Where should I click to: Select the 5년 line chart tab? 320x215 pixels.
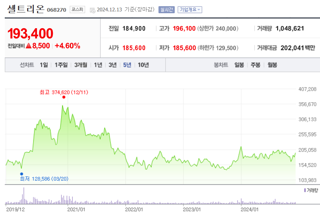(127, 65)
